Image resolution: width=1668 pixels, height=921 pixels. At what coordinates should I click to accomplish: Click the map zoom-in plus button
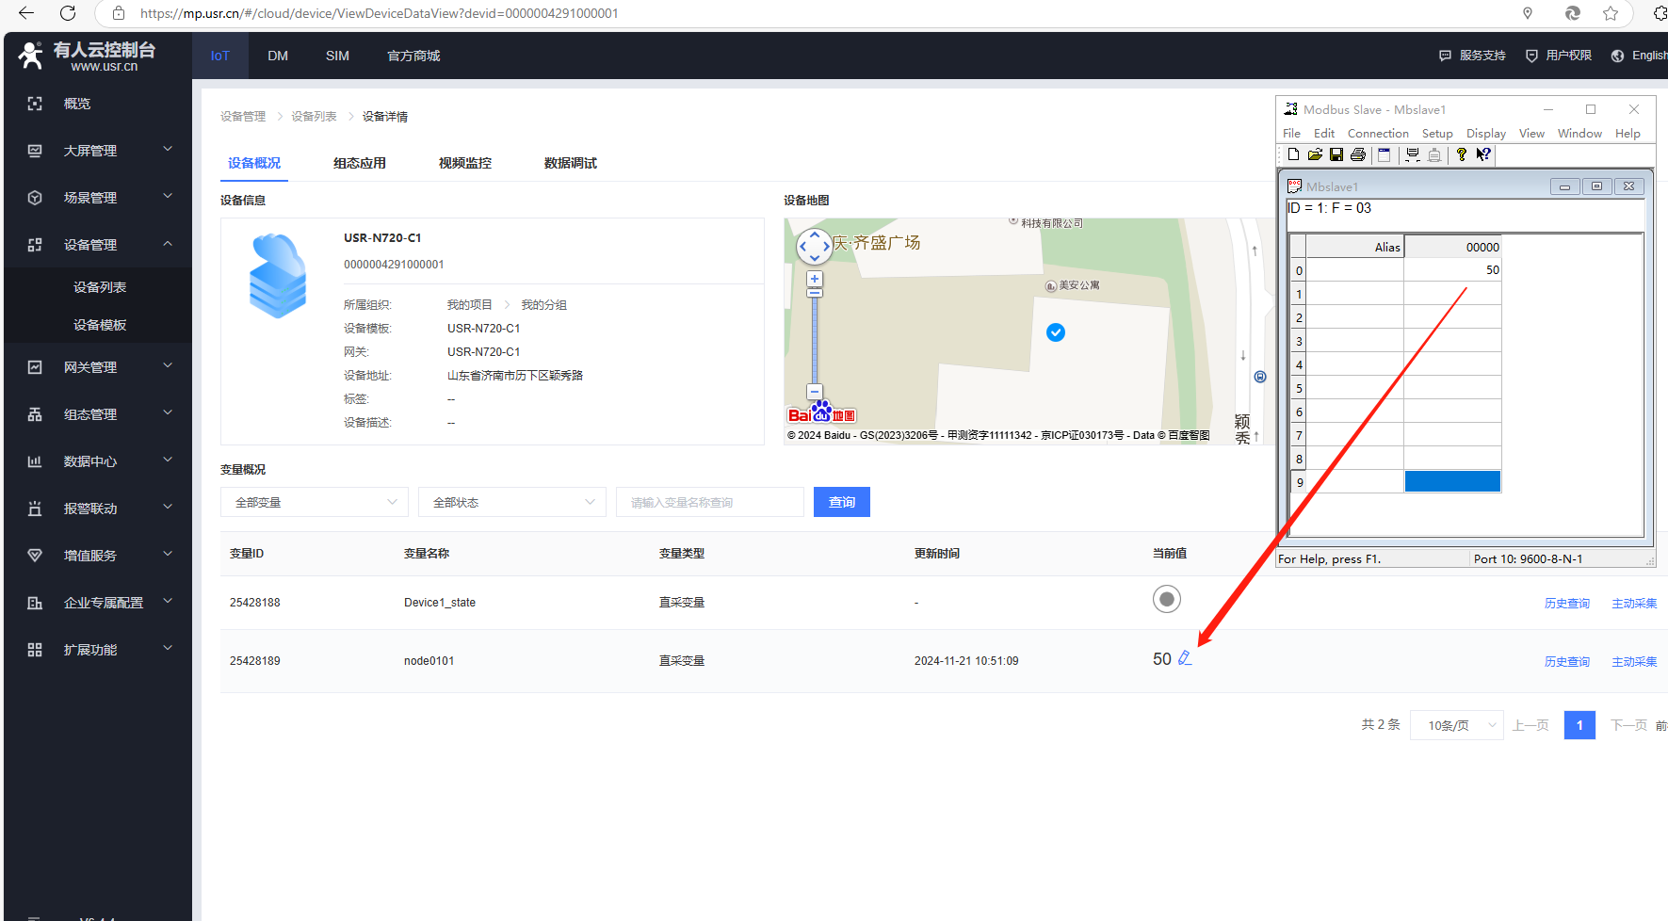[815, 279]
